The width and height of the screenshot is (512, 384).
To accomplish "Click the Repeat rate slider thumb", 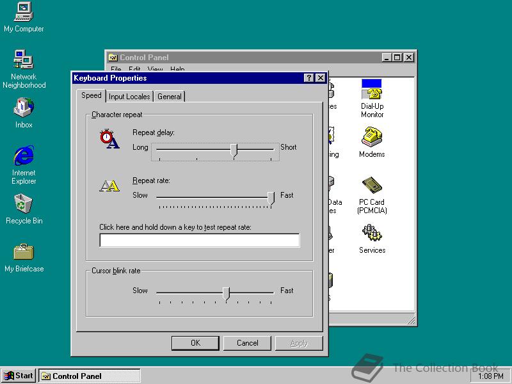I will 271,198.
